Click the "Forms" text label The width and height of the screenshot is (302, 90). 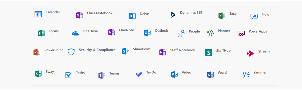(x=54, y=31)
